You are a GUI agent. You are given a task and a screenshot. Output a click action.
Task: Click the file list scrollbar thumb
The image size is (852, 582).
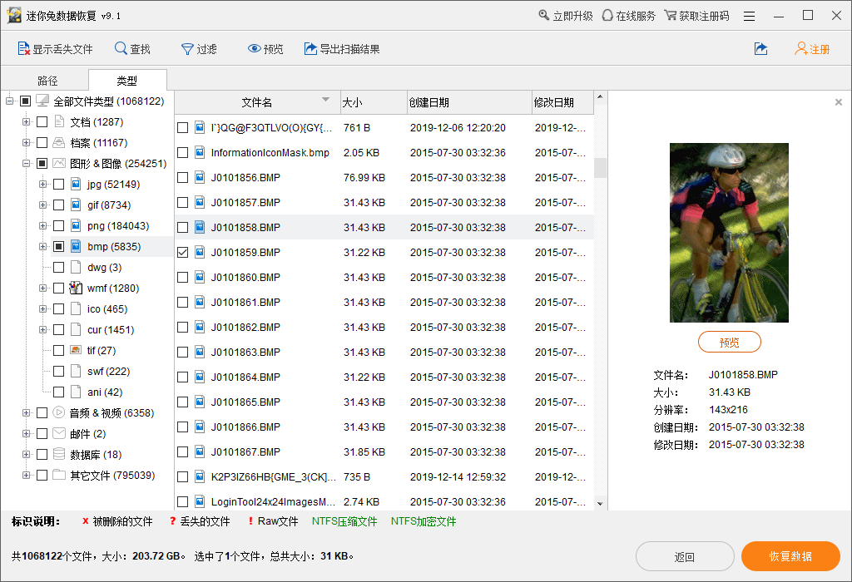coord(600,168)
